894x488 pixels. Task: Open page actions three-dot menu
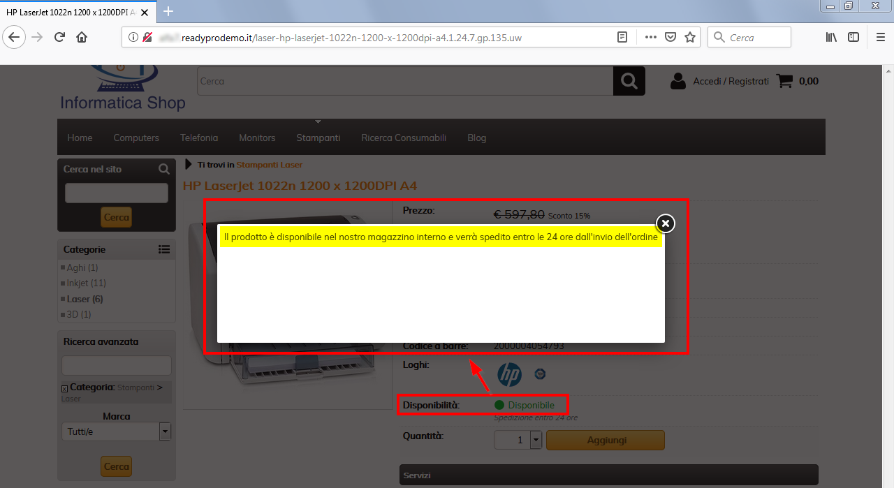coord(650,38)
